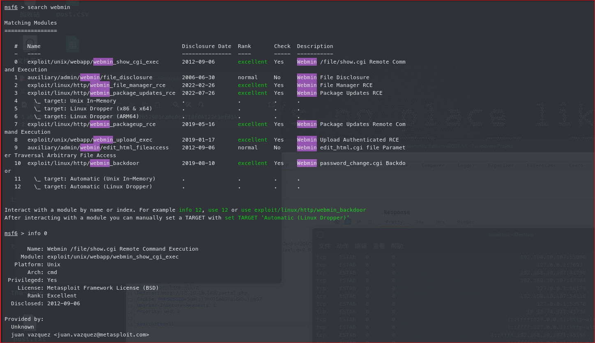Click the date 2019-01-17

[198, 139]
